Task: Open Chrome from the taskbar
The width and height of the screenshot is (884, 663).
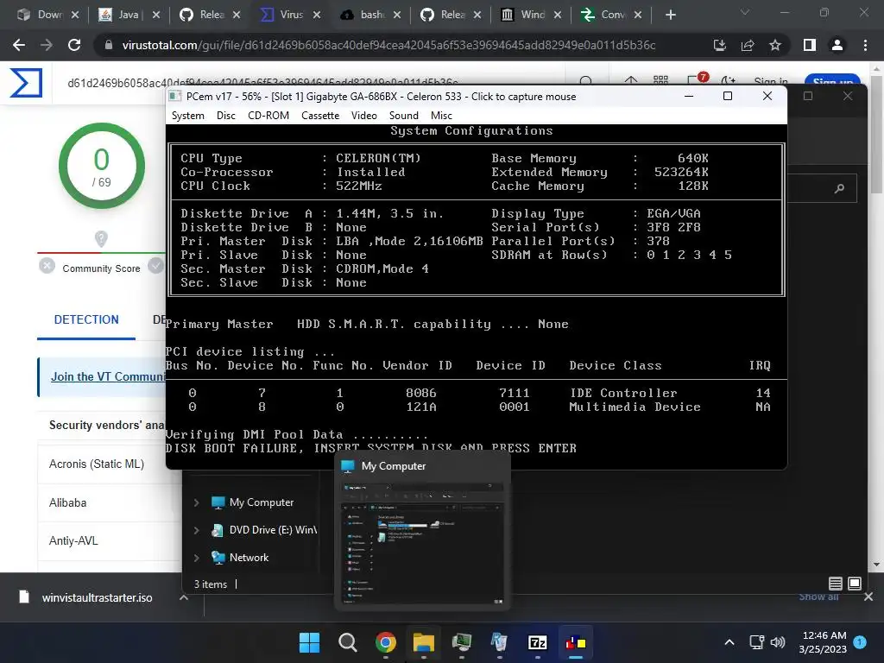Action: click(x=386, y=642)
